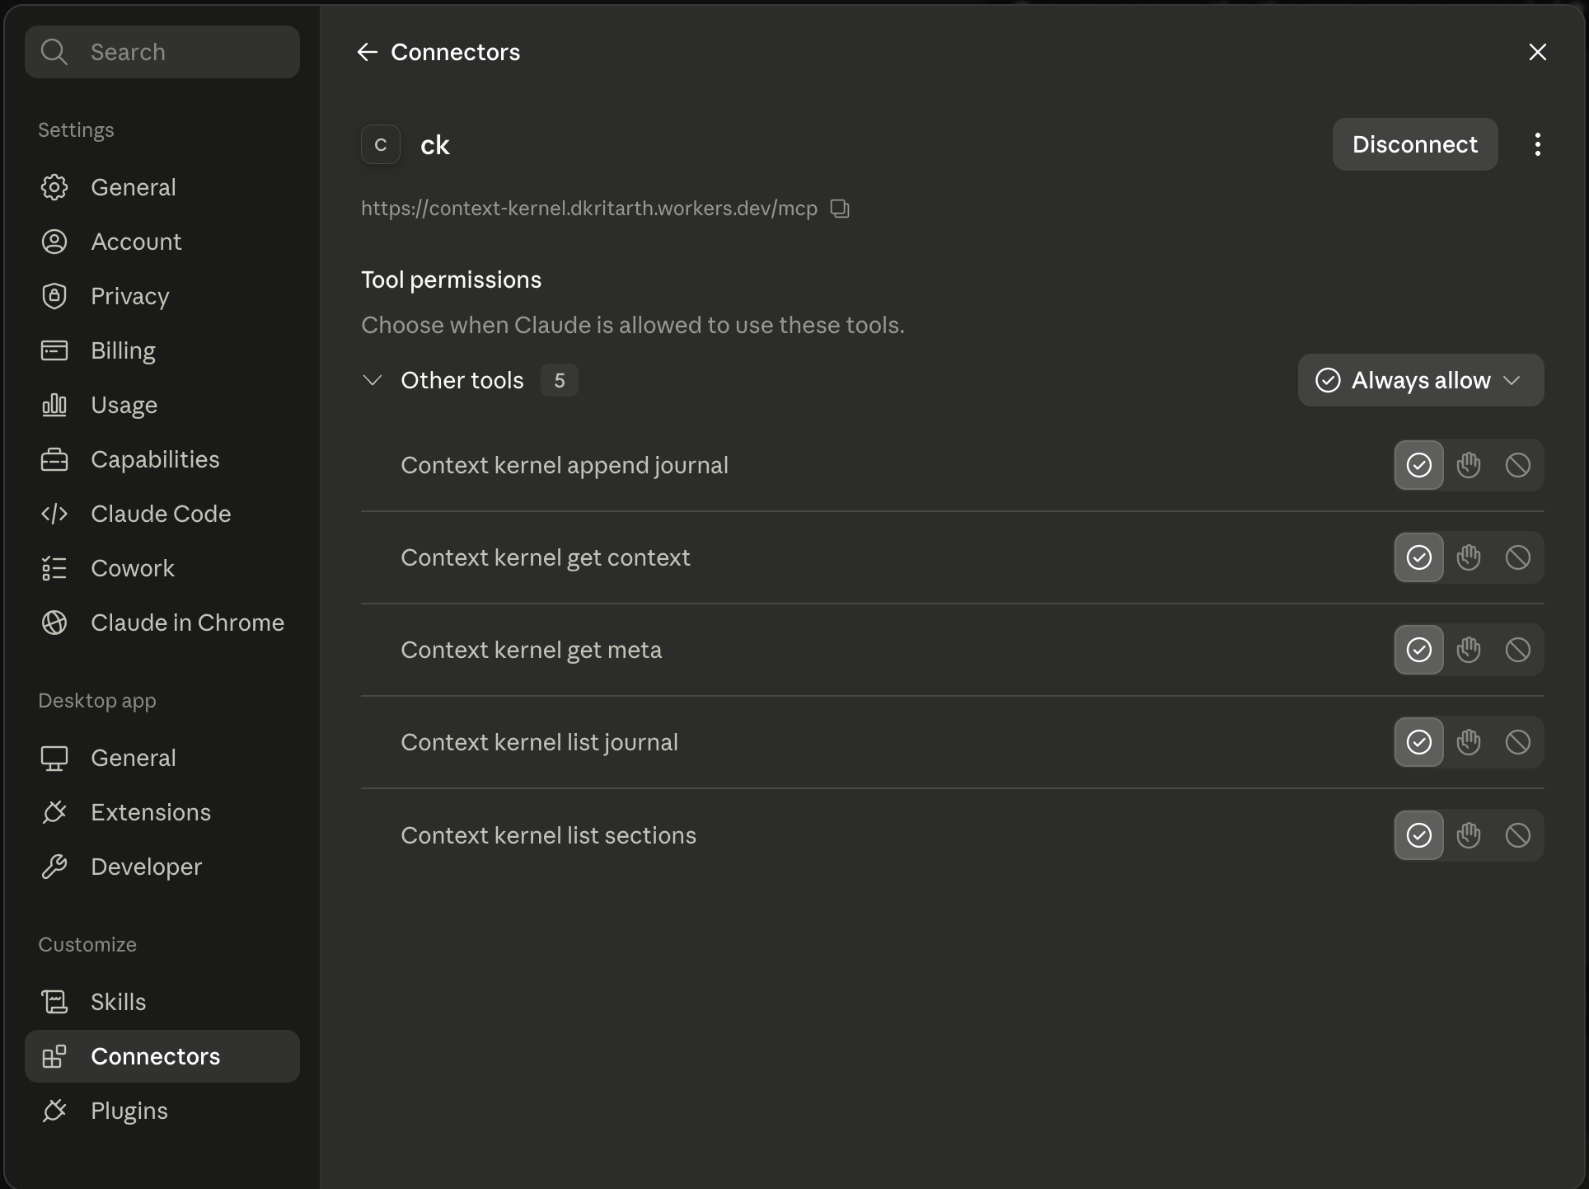Open the Plugins page
This screenshot has height=1189, width=1589.
click(x=162, y=1111)
